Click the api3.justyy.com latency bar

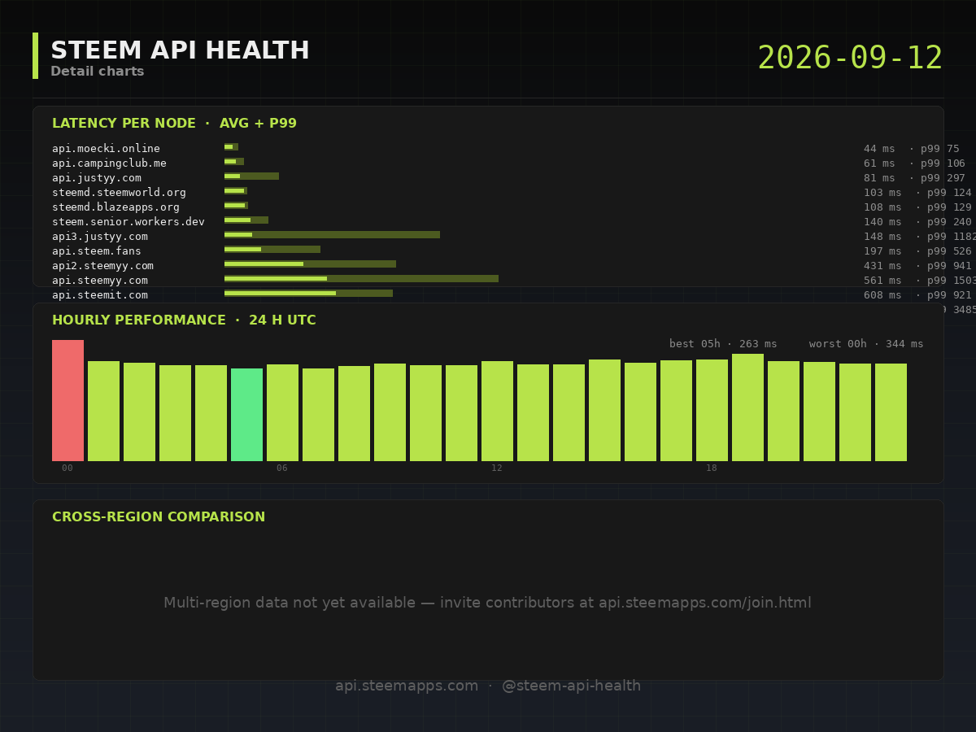pyautogui.click(x=332, y=235)
